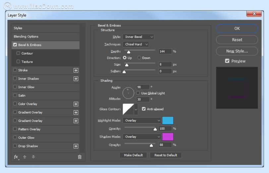Viewport: 269px width, 173px height.
Task: Click the Gloss Contour thumbnail
Action: [x=128, y=109]
